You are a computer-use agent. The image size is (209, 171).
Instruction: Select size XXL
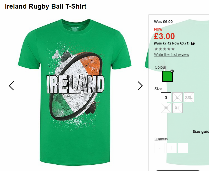(189, 97)
